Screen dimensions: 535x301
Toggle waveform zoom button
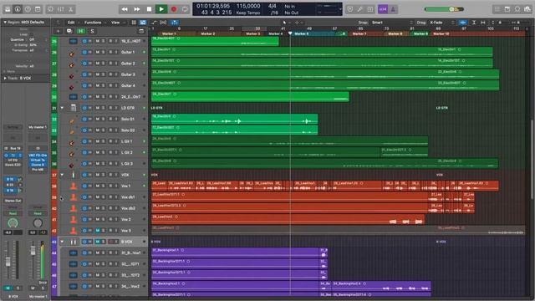(x=462, y=23)
